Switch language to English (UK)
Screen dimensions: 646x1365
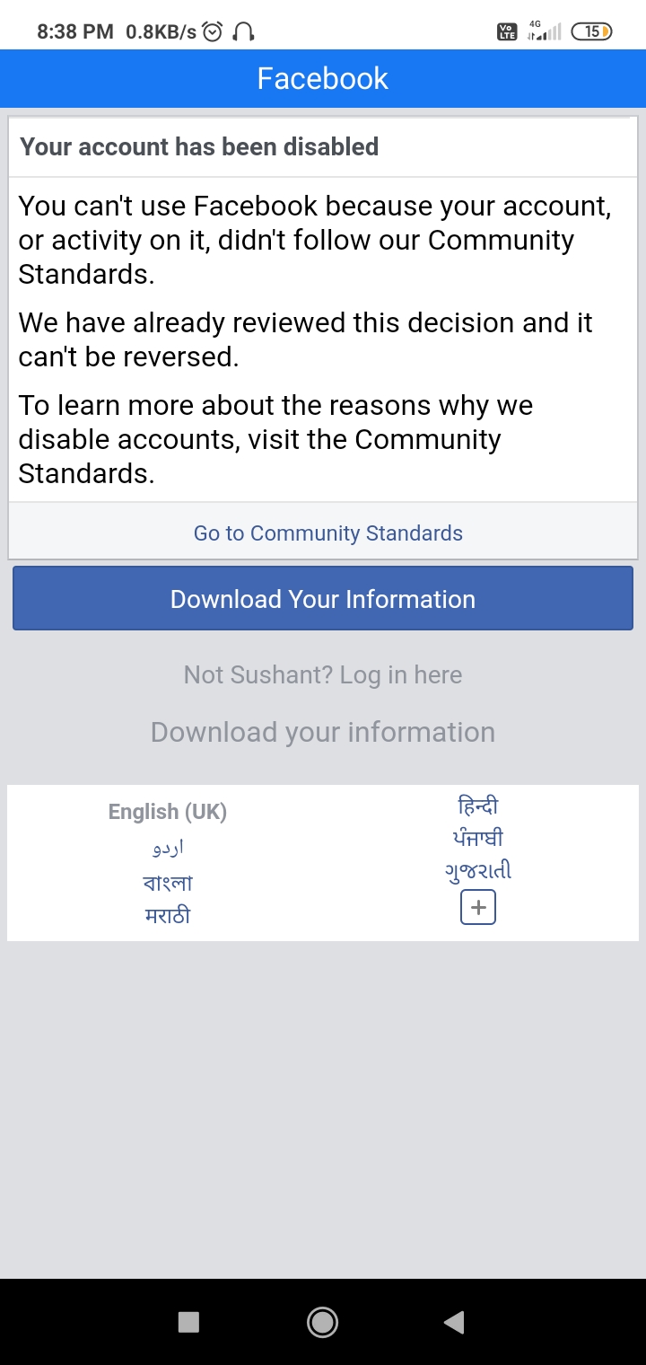167,811
